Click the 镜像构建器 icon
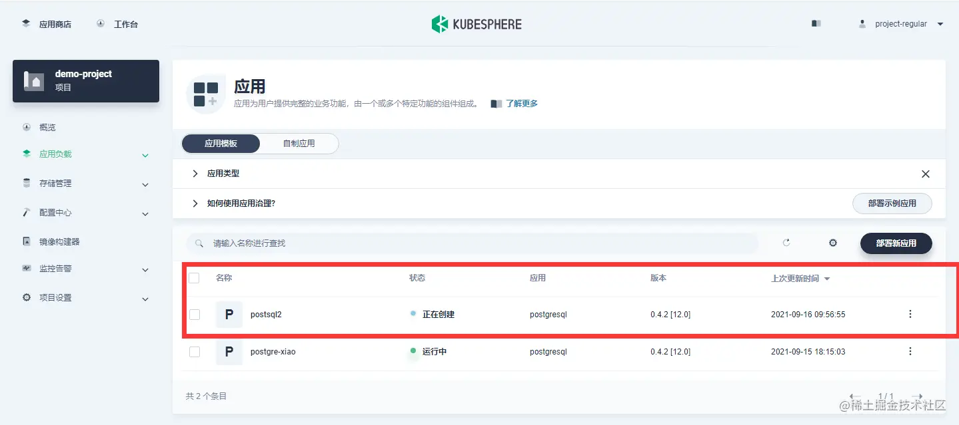959x425 pixels. pos(27,241)
